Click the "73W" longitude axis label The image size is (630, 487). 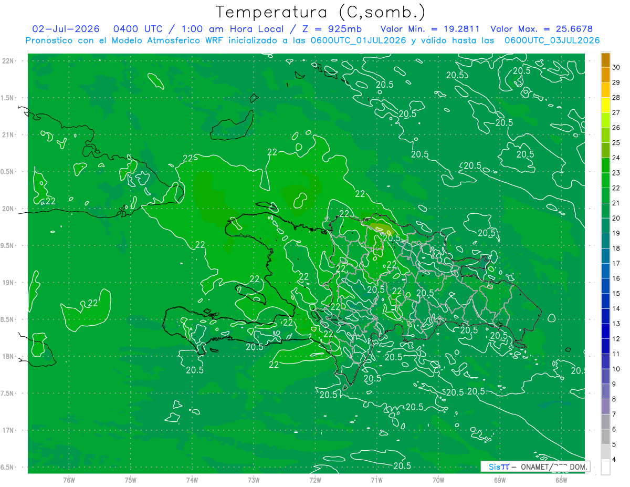pyautogui.click(x=254, y=480)
